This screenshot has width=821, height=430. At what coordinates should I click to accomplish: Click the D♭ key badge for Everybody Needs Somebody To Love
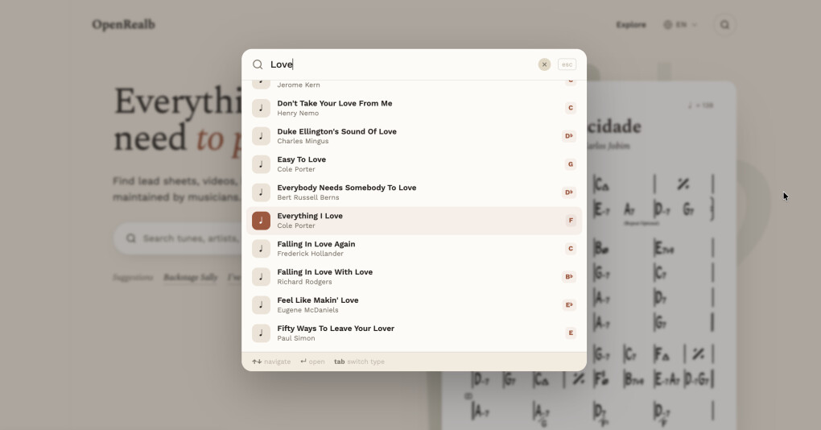(x=569, y=192)
